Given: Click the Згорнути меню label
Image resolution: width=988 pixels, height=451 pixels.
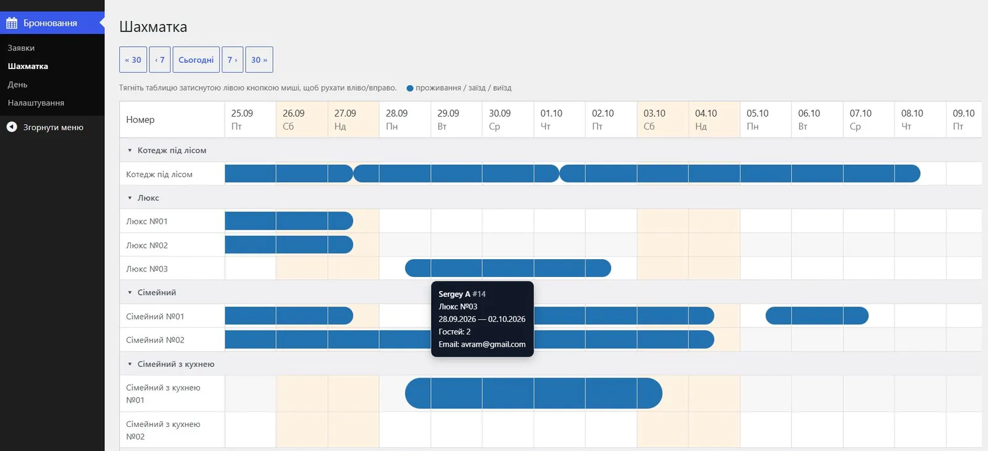Looking at the screenshot, I should coord(53,127).
